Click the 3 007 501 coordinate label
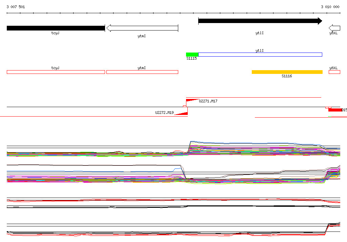The width and height of the screenshot is (347, 242). [x=16, y=7]
